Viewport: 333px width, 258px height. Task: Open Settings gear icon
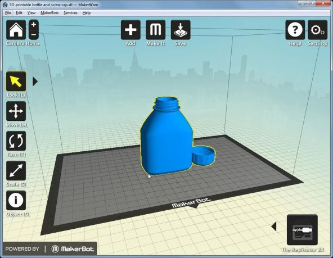click(317, 30)
